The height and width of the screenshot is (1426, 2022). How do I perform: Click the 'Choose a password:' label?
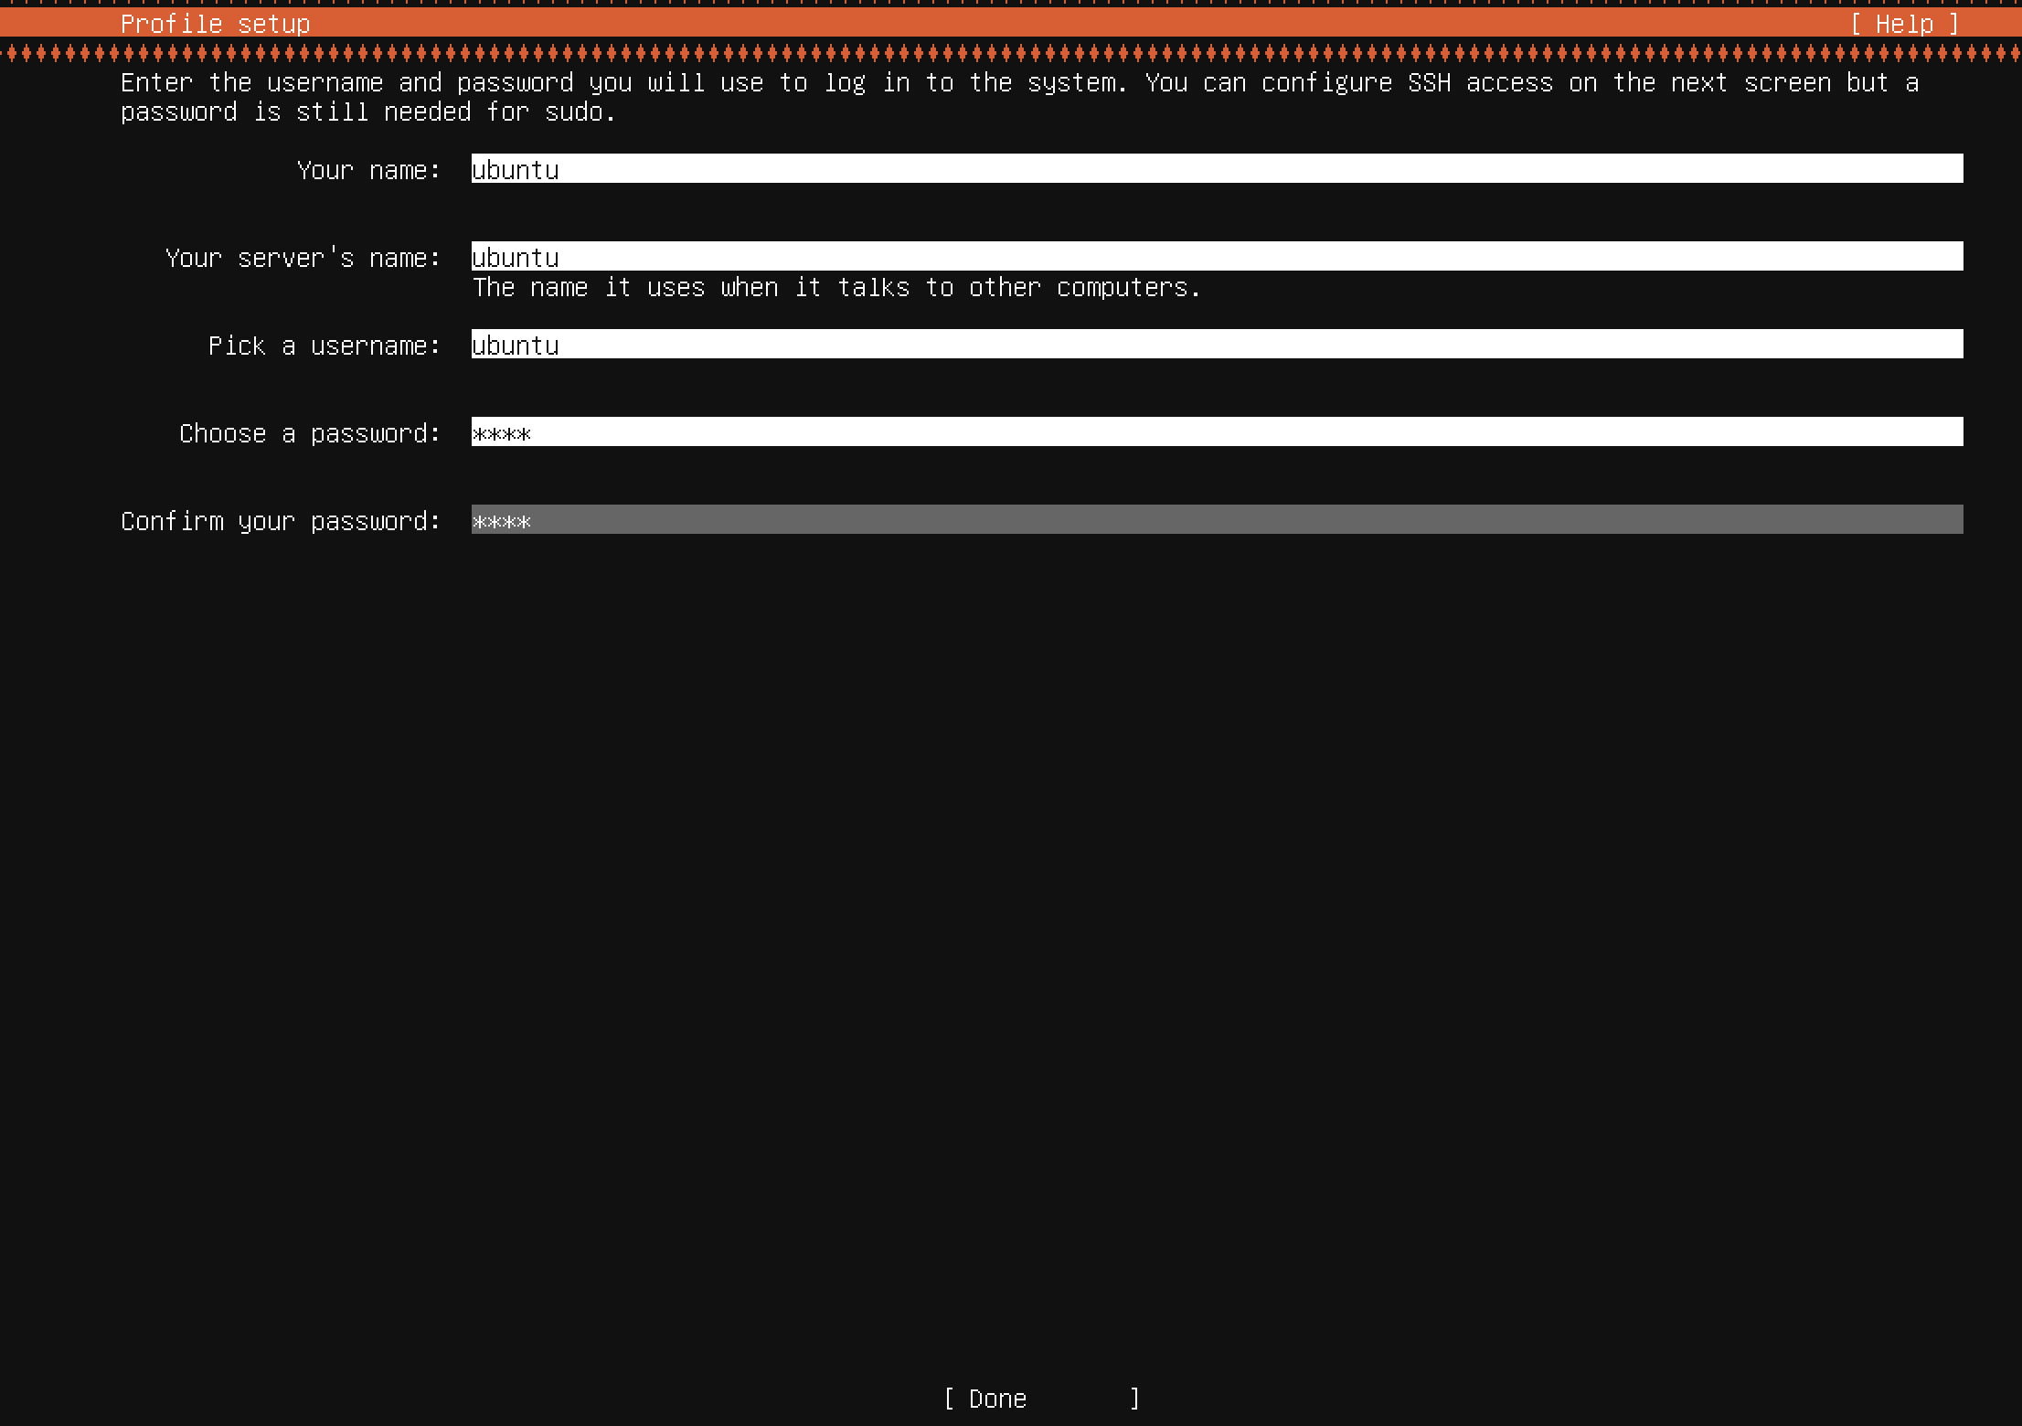click(x=310, y=433)
